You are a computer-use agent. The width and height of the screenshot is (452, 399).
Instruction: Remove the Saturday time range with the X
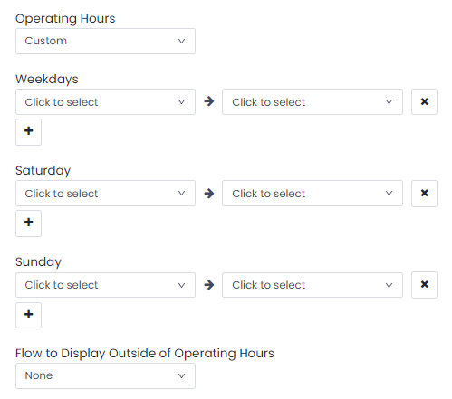pyautogui.click(x=424, y=194)
